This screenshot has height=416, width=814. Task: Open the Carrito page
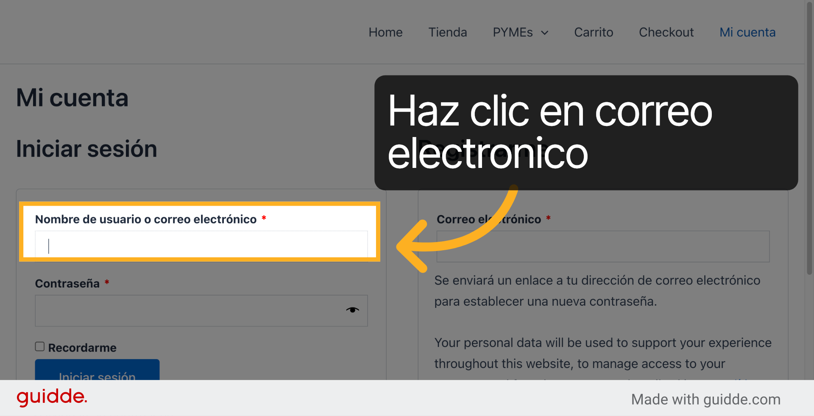click(x=594, y=32)
